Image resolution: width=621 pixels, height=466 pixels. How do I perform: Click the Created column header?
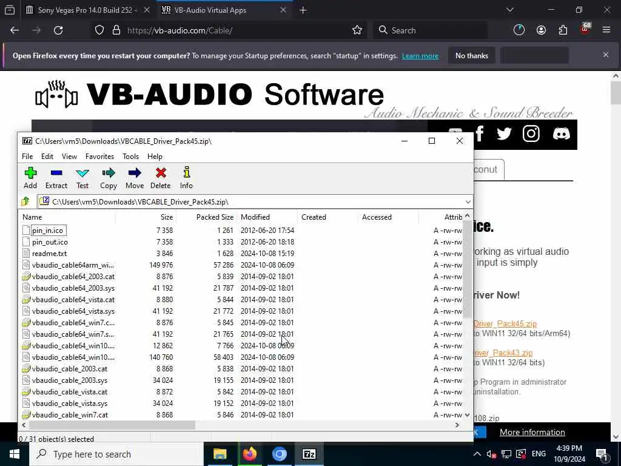coord(327,217)
